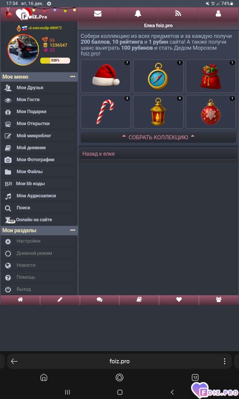Viewport: 239px width, 399px height.
Task: Click the СОБРАТЬ КОЛЛЕКЦИЮ button
Action: (x=158, y=137)
